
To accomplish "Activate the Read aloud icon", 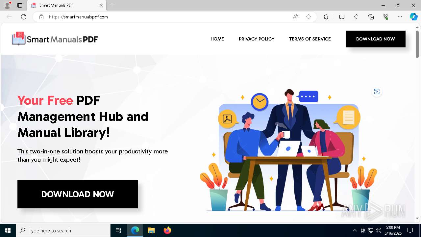I will 295,17.
